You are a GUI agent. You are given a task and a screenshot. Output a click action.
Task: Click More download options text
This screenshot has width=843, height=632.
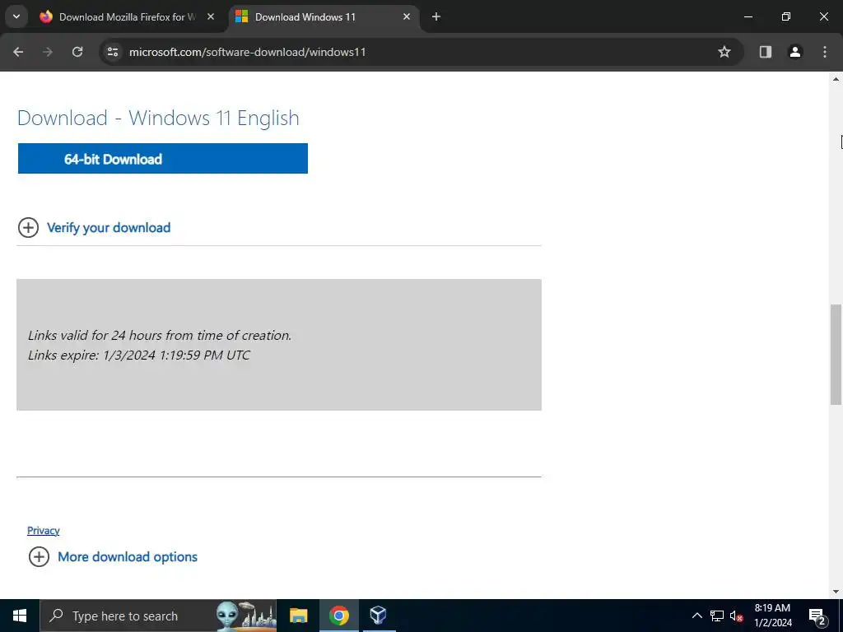[x=128, y=557]
